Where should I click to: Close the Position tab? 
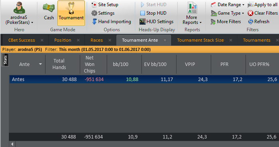pyautogui.click(x=78, y=40)
